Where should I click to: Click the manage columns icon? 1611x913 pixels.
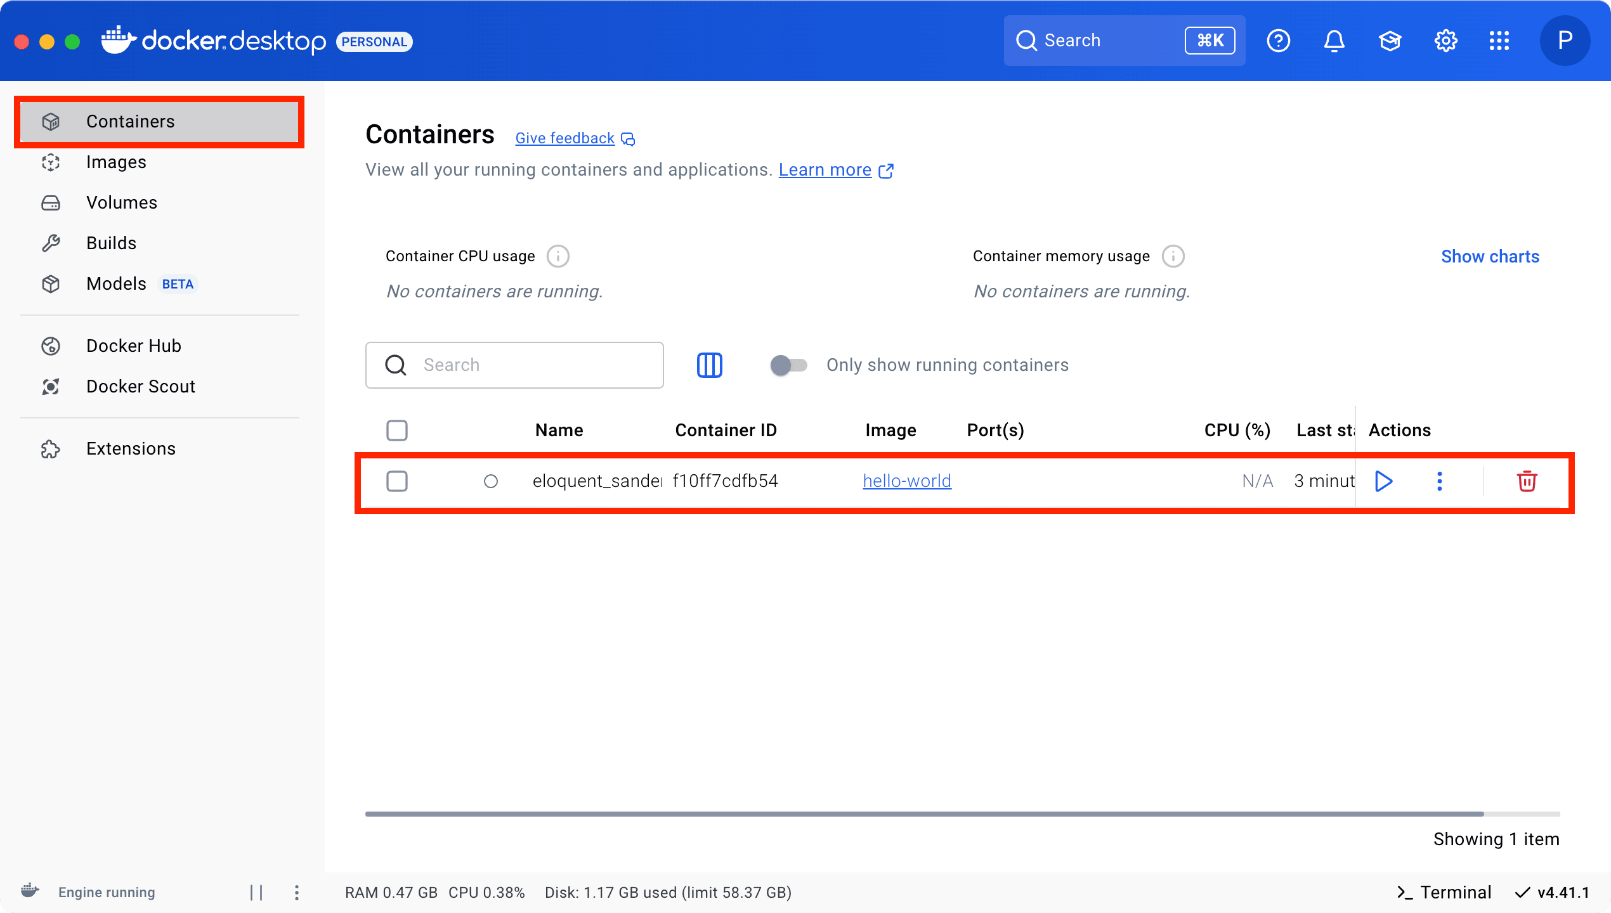[710, 365]
